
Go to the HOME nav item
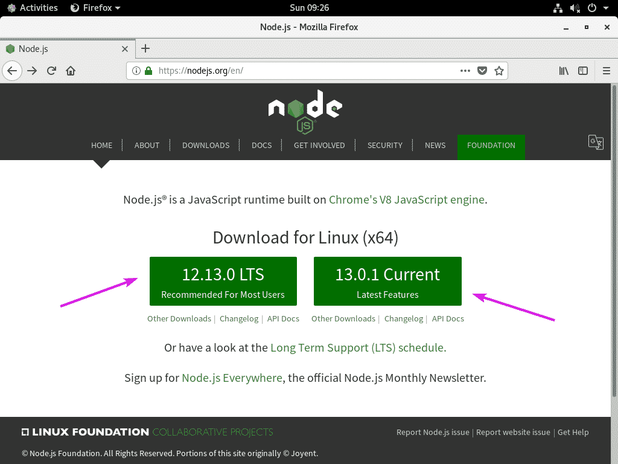pyautogui.click(x=101, y=145)
